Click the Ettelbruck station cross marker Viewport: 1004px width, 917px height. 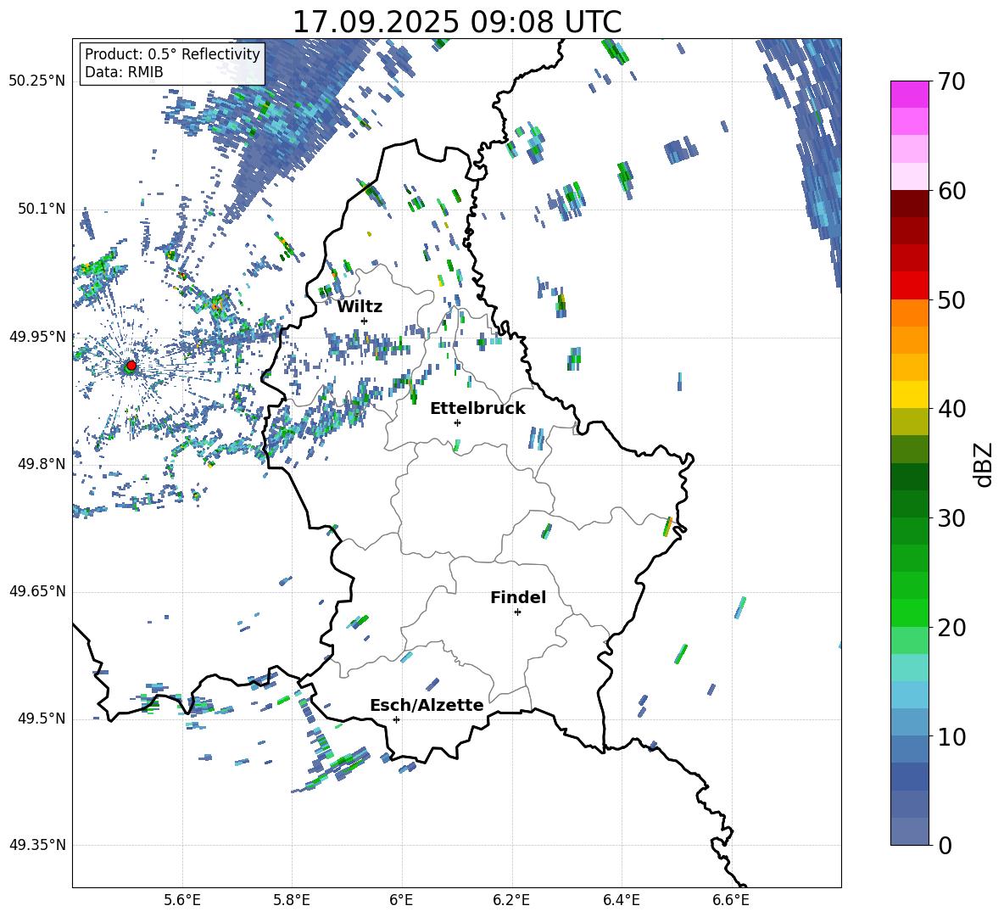click(457, 422)
